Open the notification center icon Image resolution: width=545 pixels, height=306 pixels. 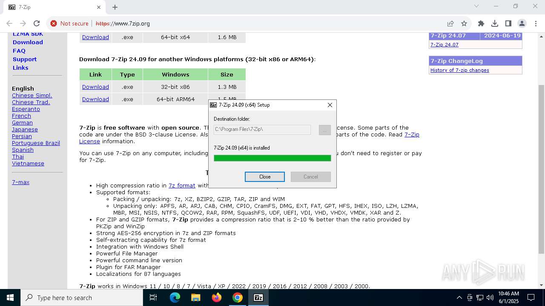[x=531, y=297]
